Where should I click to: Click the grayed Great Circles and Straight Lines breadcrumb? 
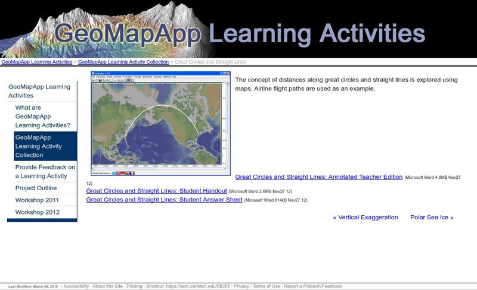tap(210, 62)
